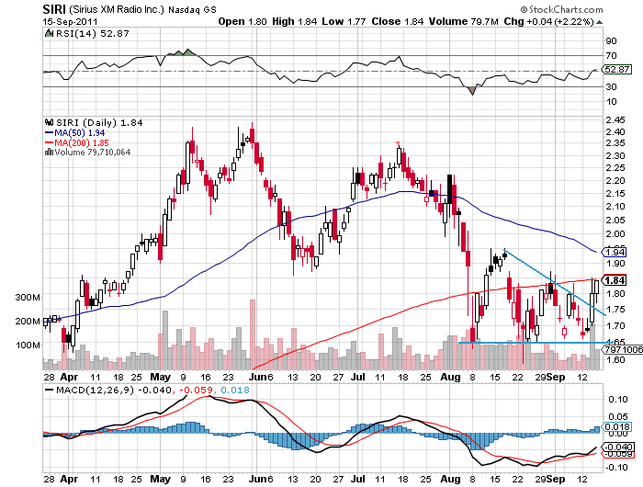Click the 2.00 price axis label
The height and width of the screenshot is (487, 643).
click(x=615, y=234)
